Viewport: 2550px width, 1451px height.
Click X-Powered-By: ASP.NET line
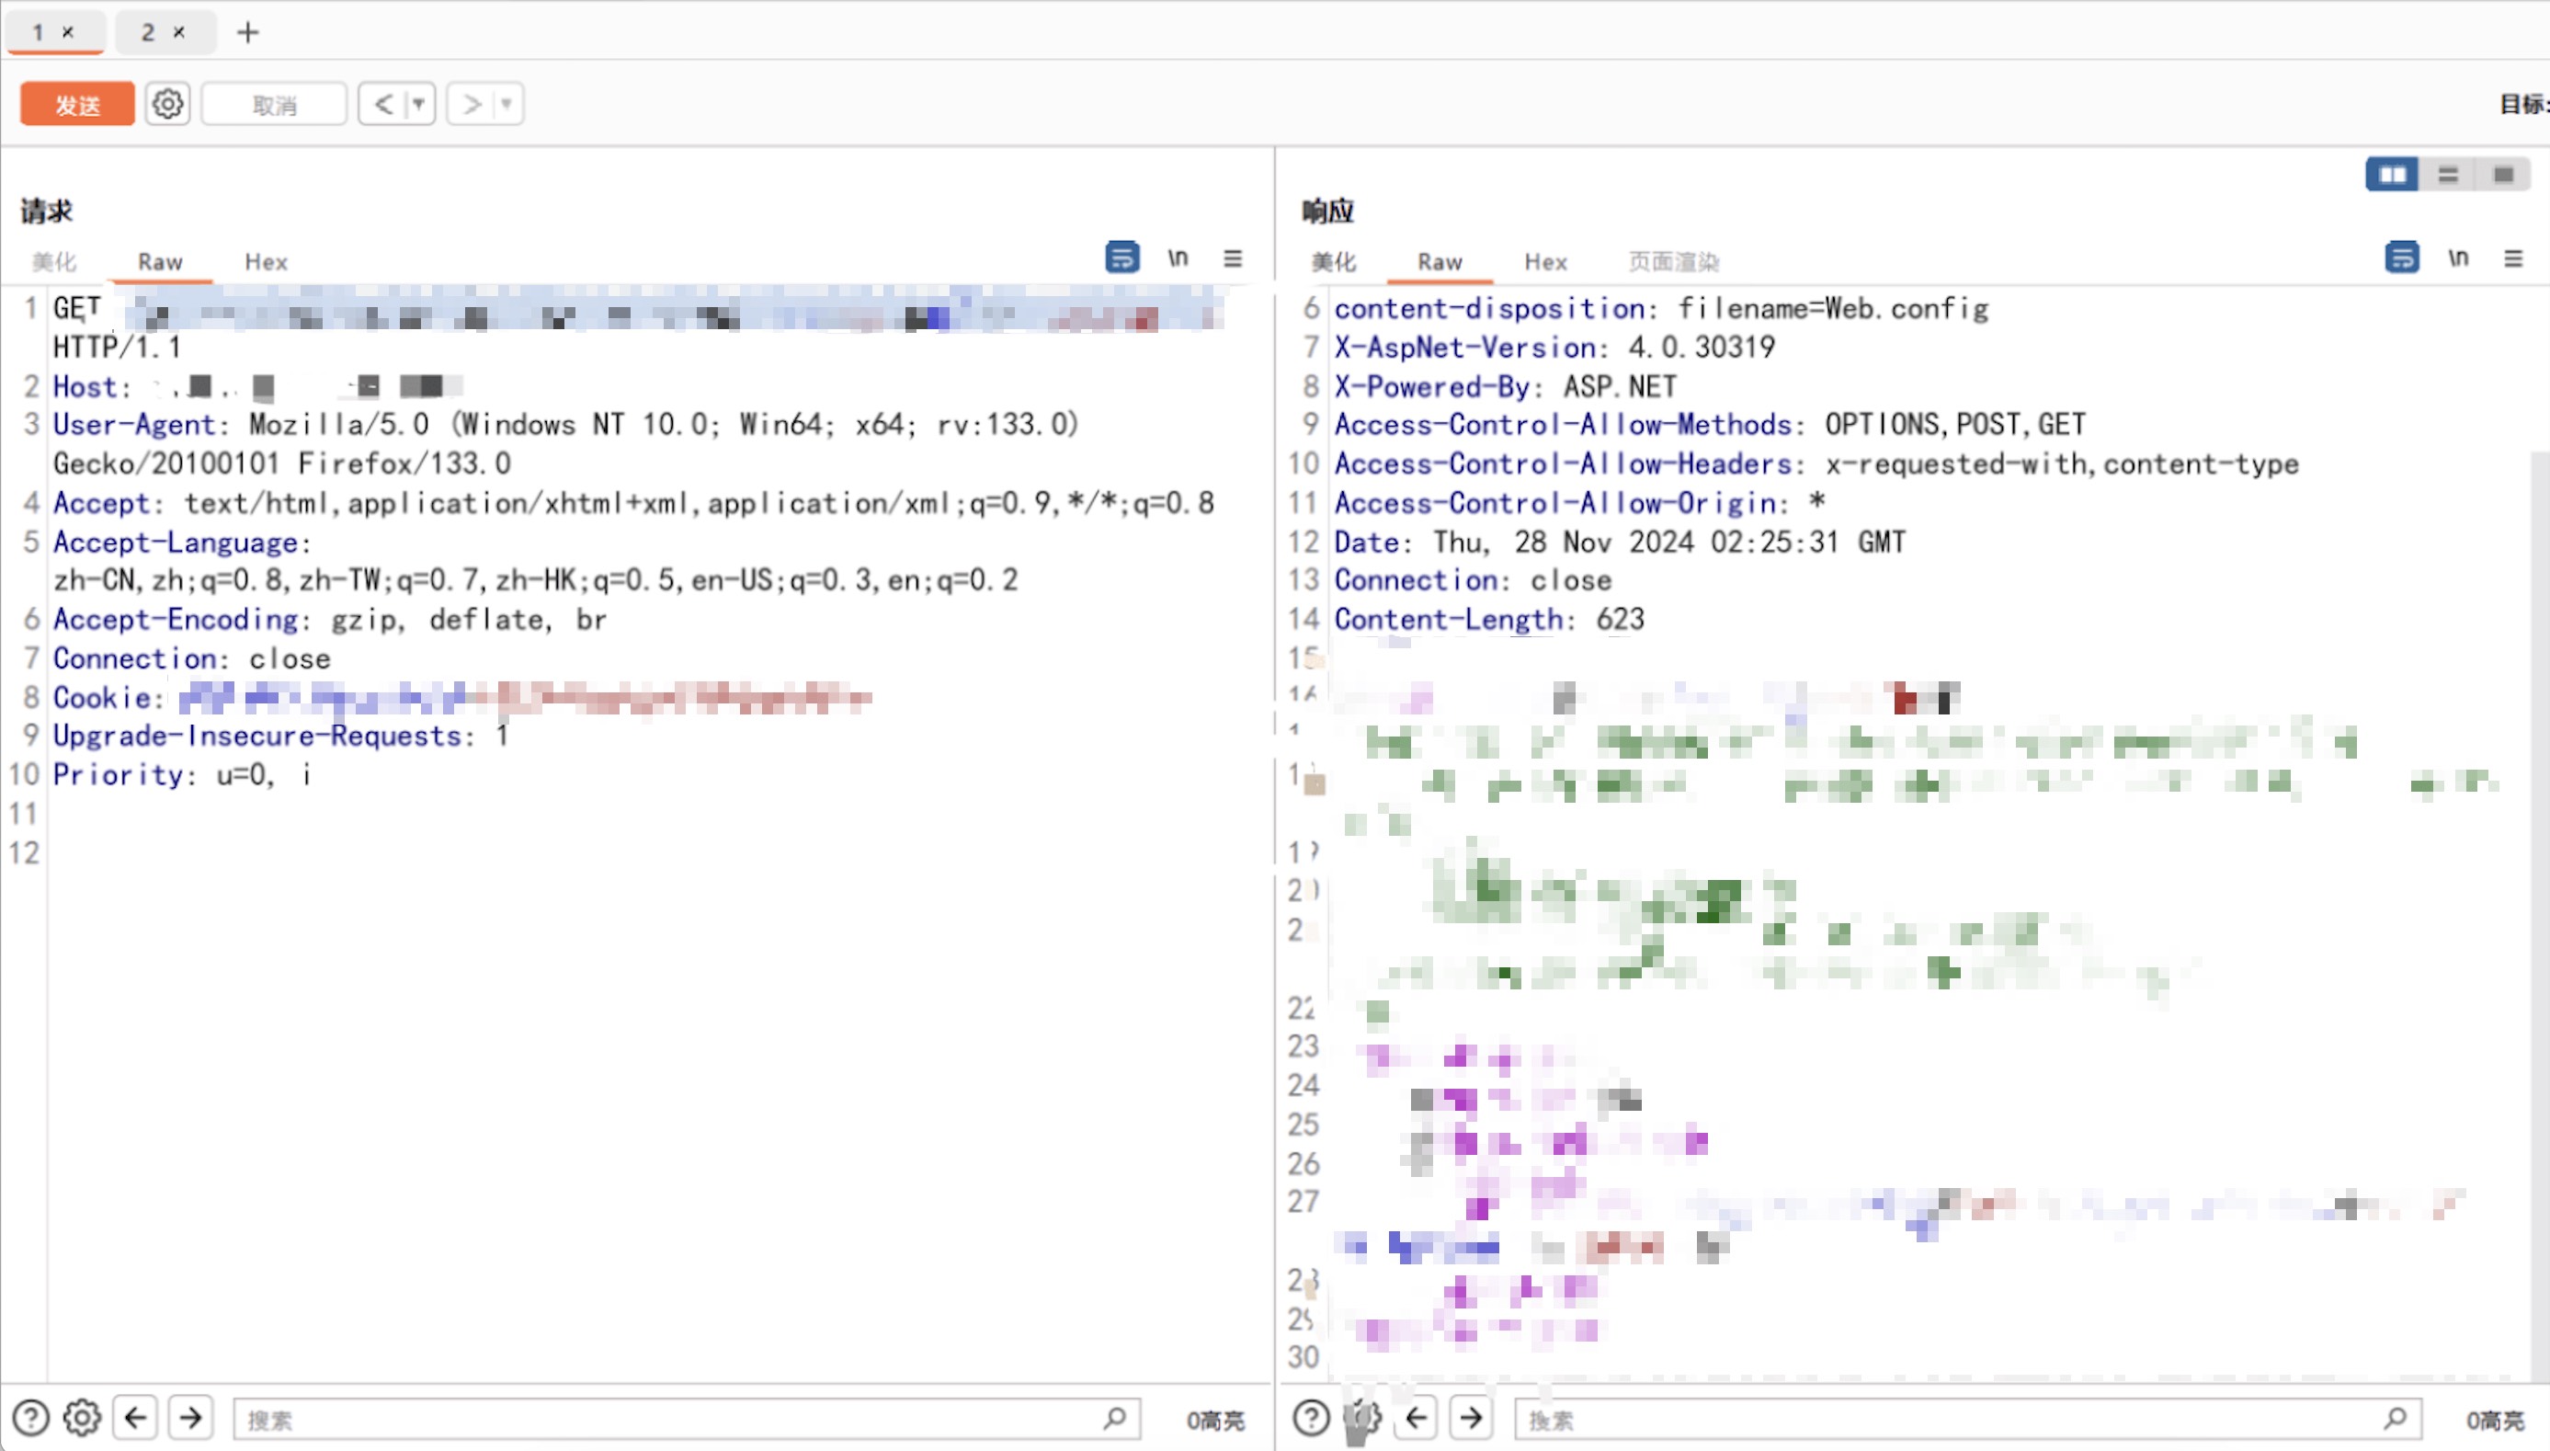click(x=1505, y=385)
